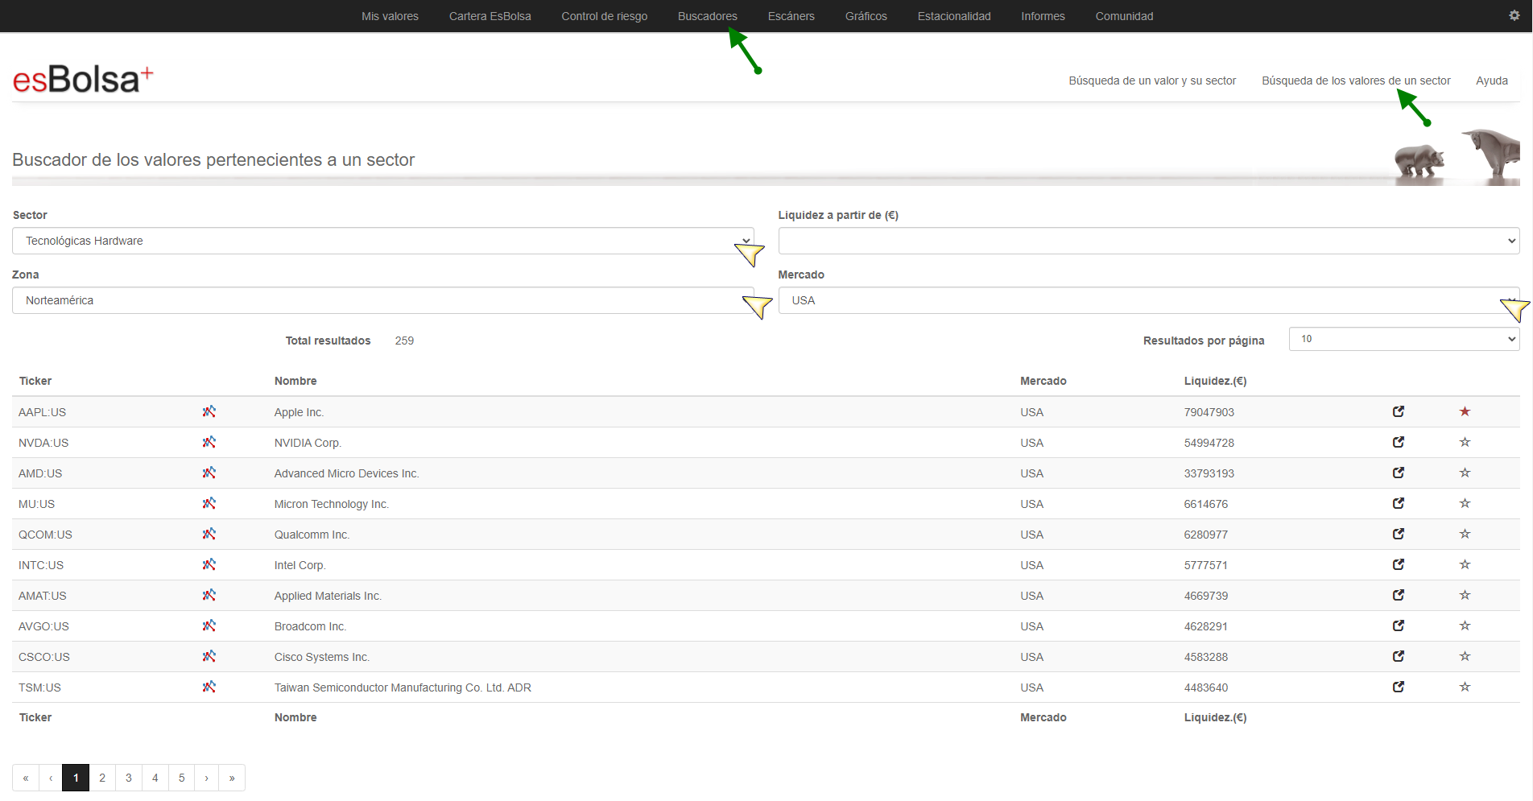Click the chart icon beside TSM:US

coord(209,687)
